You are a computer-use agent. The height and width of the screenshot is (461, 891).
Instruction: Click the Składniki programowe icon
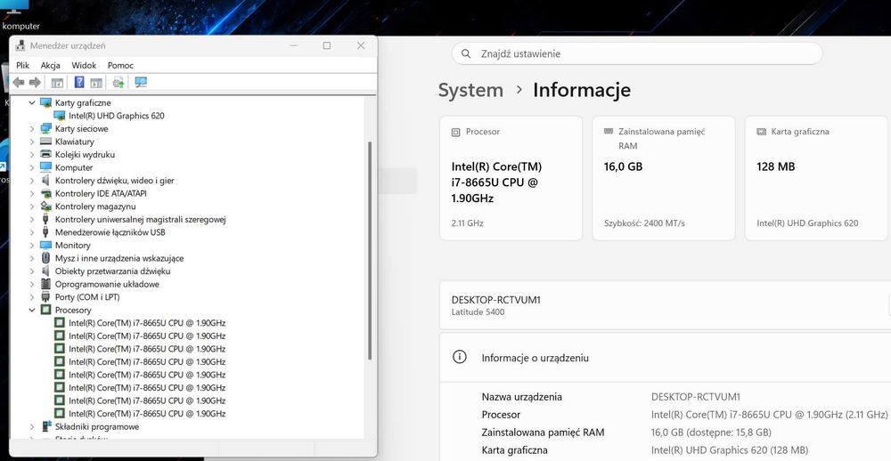click(x=46, y=426)
